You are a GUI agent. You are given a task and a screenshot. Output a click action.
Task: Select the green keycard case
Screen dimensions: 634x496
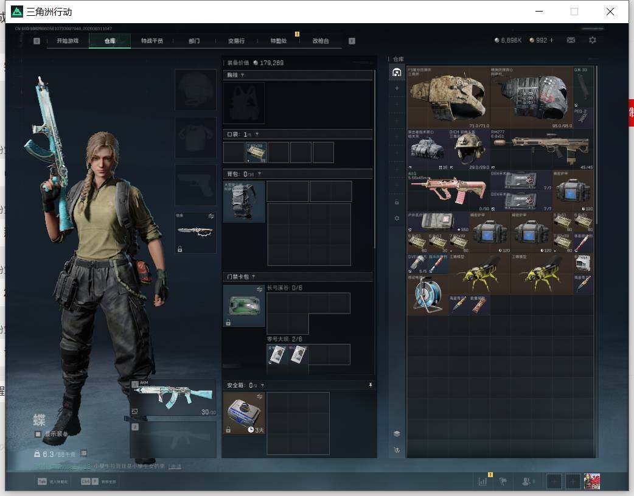[x=244, y=306]
